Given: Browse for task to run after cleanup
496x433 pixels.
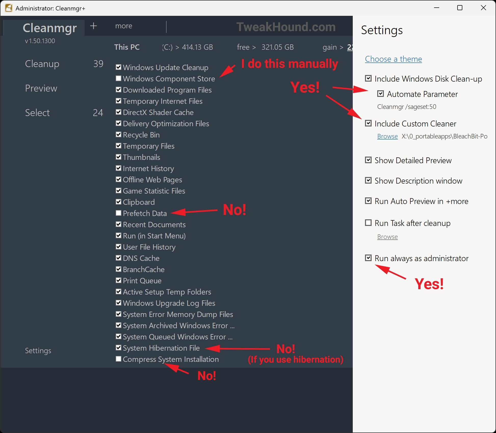Looking at the screenshot, I should point(387,237).
